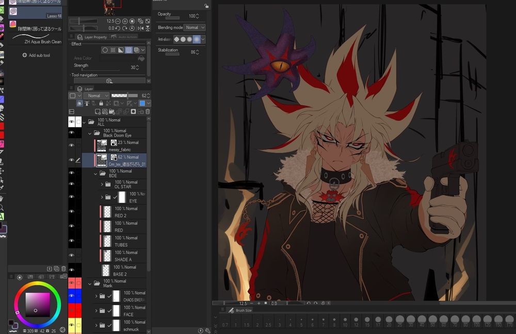Screen dimensions: 516x334
Task: Zoom out in the Navigator panel
Action: 118,21
